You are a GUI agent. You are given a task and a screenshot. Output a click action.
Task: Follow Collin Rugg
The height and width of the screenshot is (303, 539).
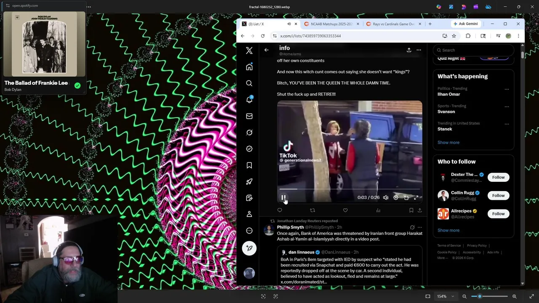pos(498,195)
